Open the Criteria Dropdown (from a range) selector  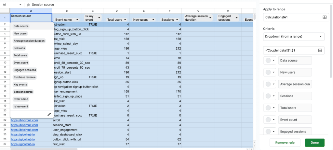tap(294, 36)
